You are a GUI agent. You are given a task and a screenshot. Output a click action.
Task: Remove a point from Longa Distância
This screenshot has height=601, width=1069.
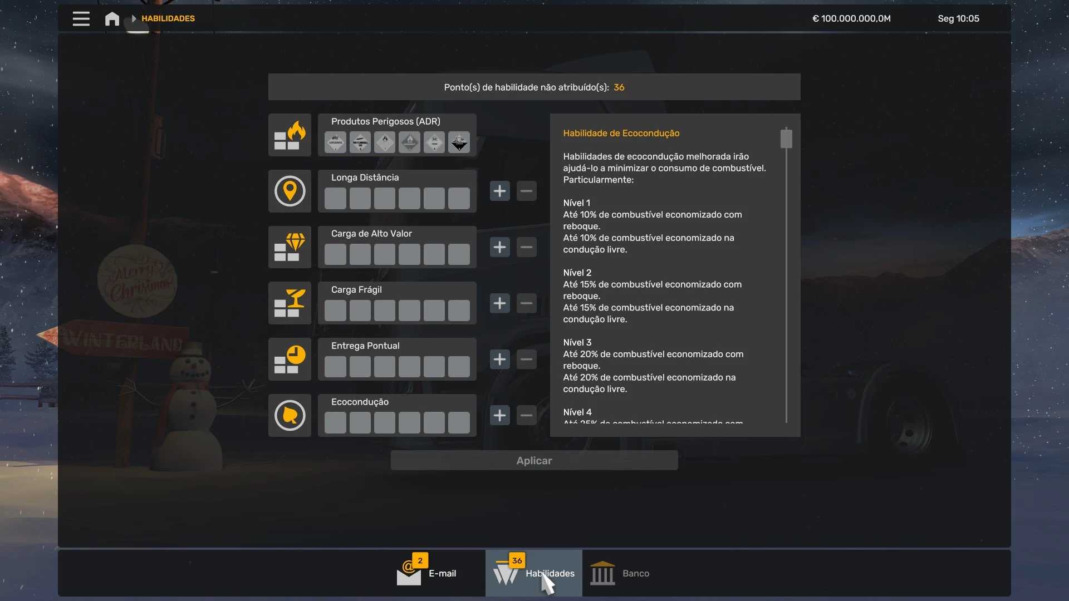click(526, 191)
